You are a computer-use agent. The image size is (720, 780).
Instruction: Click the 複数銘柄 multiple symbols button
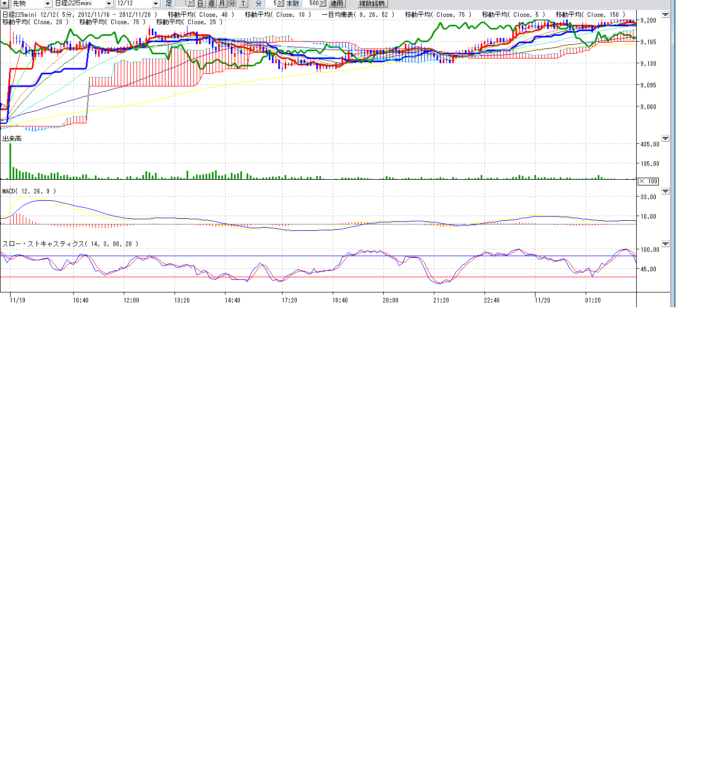point(372,4)
